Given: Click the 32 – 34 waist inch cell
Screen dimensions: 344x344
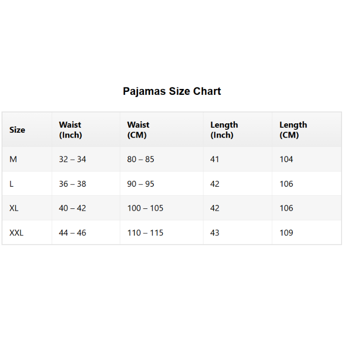Looking at the screenshot, I should pos(72,159).
